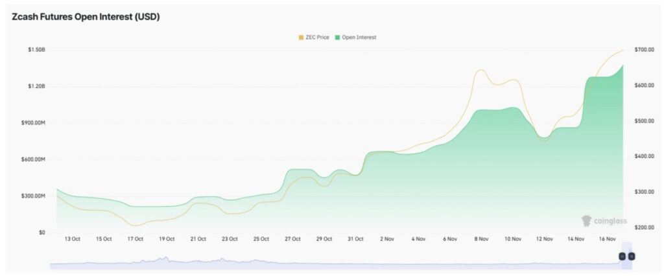Image resolution: width=664 pixels, height=276 pixels.
Task: Click the 13 Oct date label
Action: (x=71, y=239)
